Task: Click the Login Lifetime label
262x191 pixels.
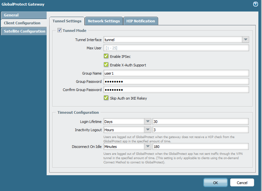Action: tap(91, 122)
